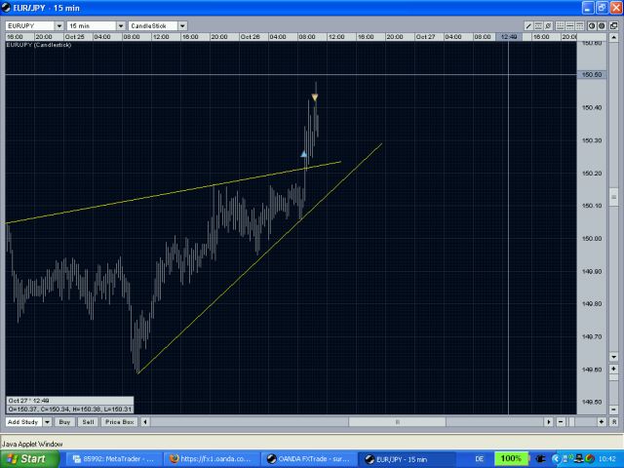Click the horizontal scrollbar right arrow
Viewport: 624px width, 468px height.
pos(549,422)
